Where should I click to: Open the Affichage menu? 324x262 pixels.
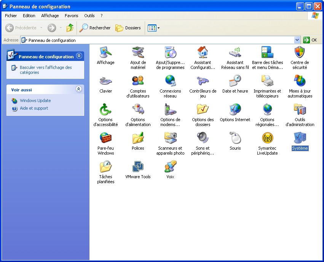pos(50,16)
